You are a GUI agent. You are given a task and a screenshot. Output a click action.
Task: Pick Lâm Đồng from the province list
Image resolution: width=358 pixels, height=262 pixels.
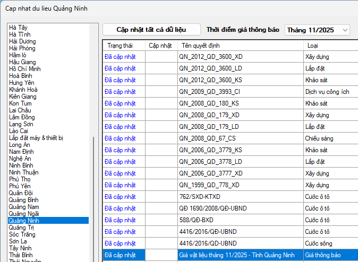click(22, 117)
